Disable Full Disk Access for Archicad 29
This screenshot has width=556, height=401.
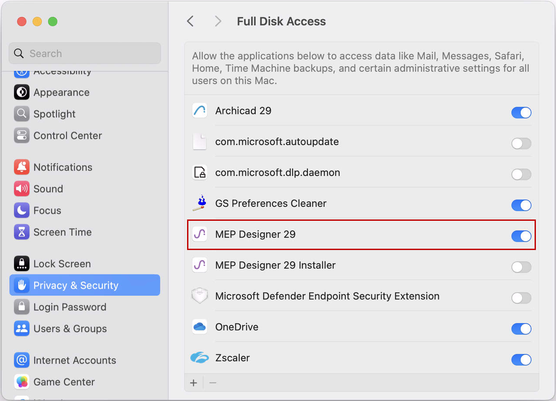click(x=521, y=113)
